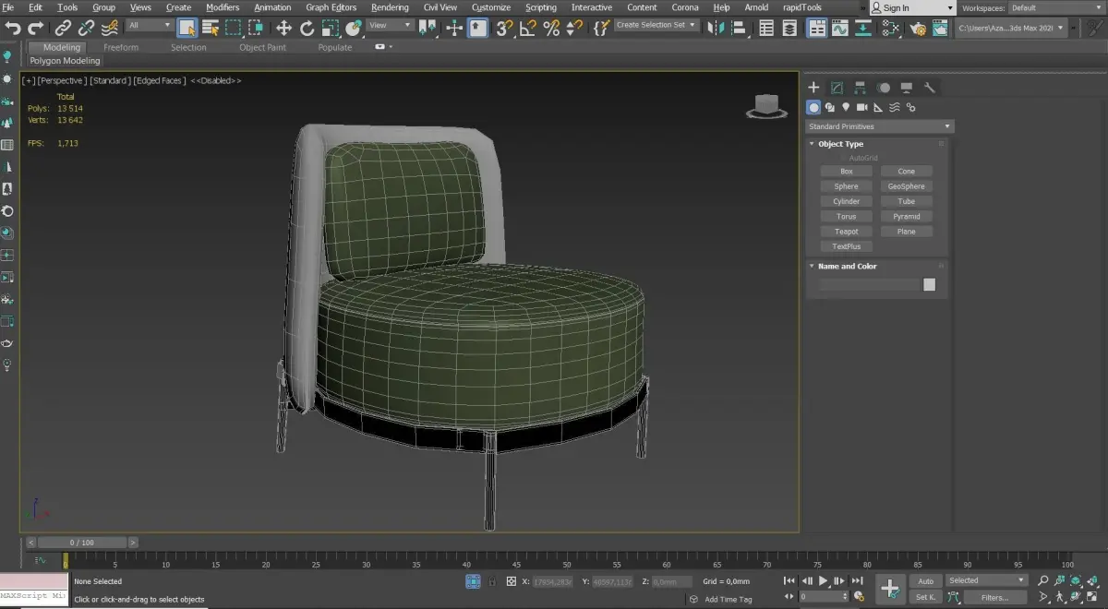Activate the Rotate tool
The height and width of the screenshot is (609, 1108).
click(x=307, y=28)
